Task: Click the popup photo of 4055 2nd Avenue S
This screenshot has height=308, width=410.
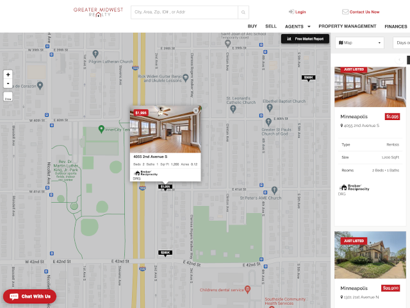Action: coord(165,130)
